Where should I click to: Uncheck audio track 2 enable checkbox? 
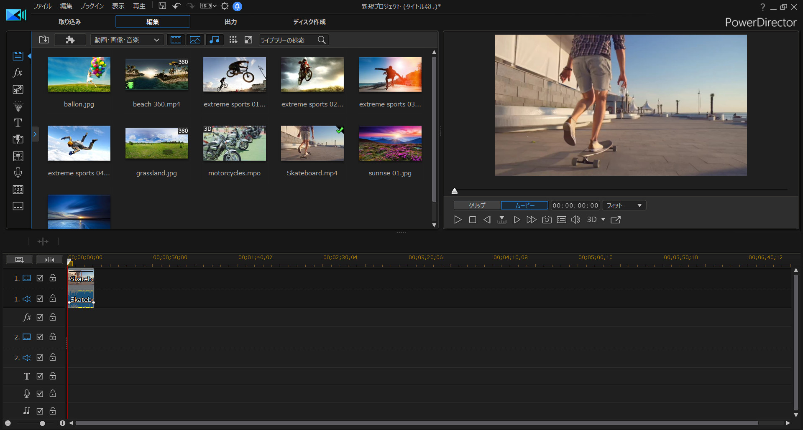(40, 357)
